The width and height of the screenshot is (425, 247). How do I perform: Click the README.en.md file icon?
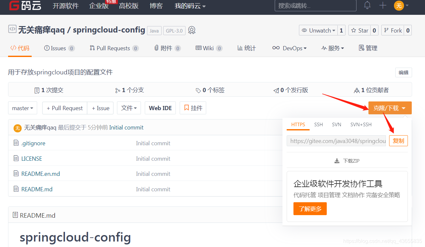tap(16, 173)
